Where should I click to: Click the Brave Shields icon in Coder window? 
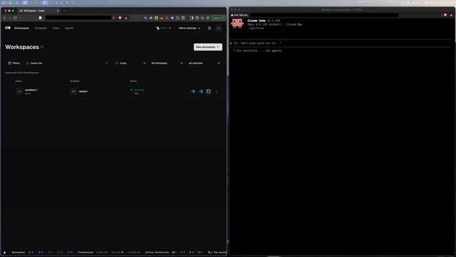120,17
